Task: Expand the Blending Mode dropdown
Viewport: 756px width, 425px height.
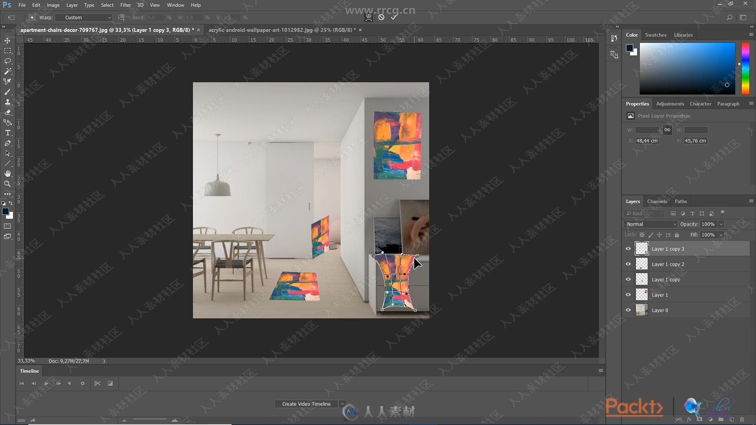Action: (x=650, y=224)
